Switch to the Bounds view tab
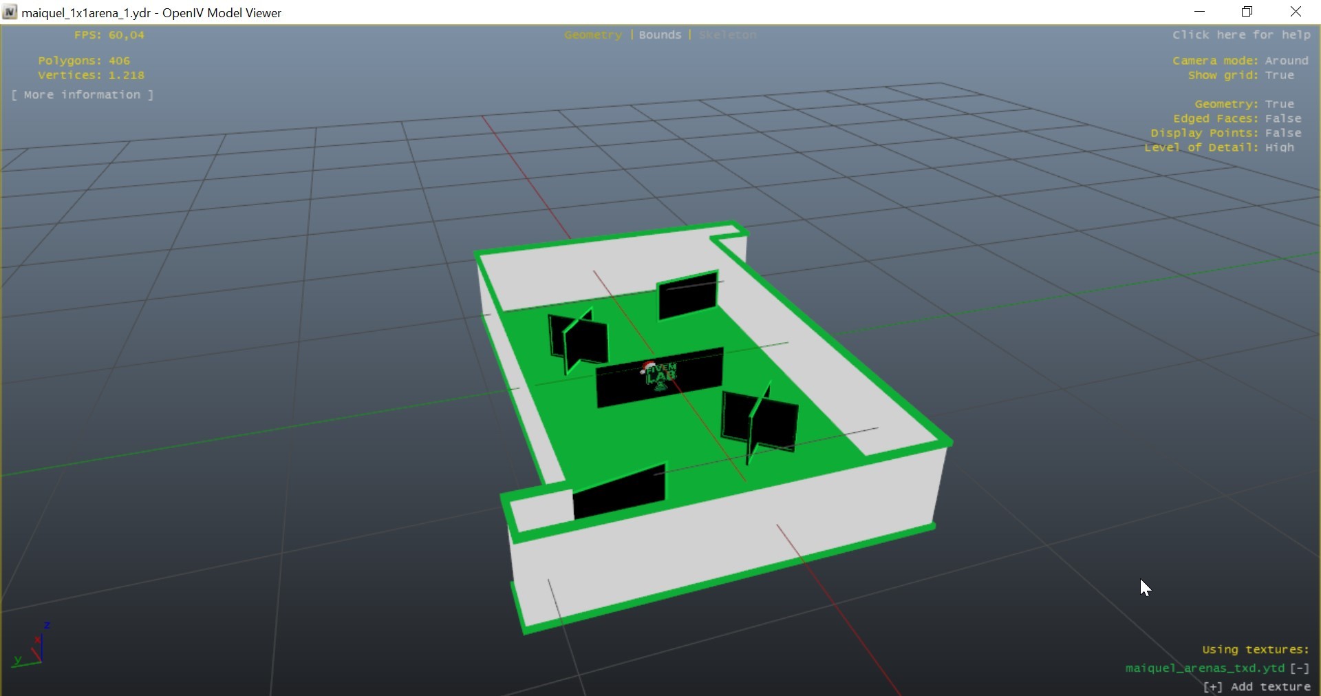Viewport: 1321px width, 696px height. point(660,35)
